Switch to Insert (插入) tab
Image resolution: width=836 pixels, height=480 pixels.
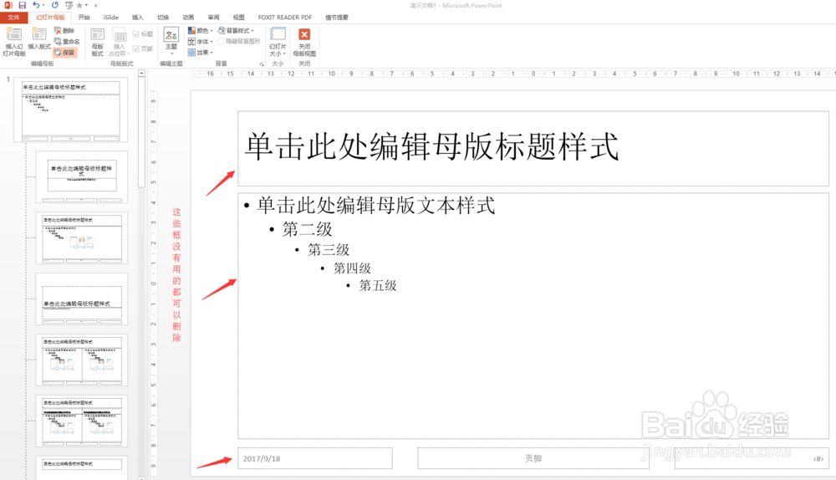[138, 18]
